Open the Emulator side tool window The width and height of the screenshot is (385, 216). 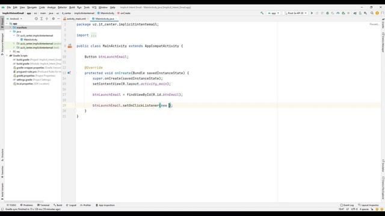[383, 166]
